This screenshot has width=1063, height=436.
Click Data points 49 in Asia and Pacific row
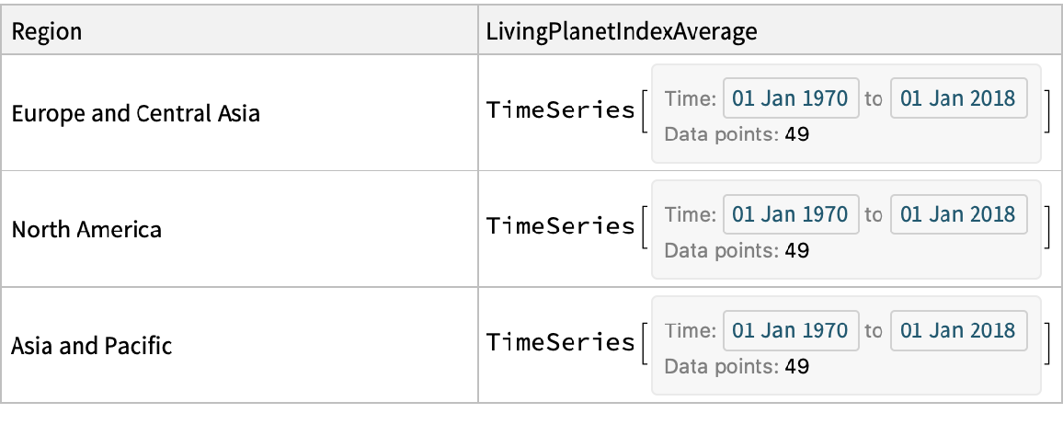737,367
